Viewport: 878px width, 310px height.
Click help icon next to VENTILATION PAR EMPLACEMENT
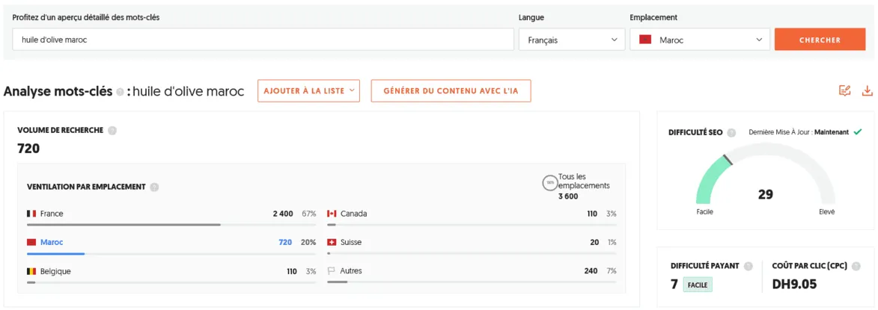pyautogui.click(x=154, y=187)
